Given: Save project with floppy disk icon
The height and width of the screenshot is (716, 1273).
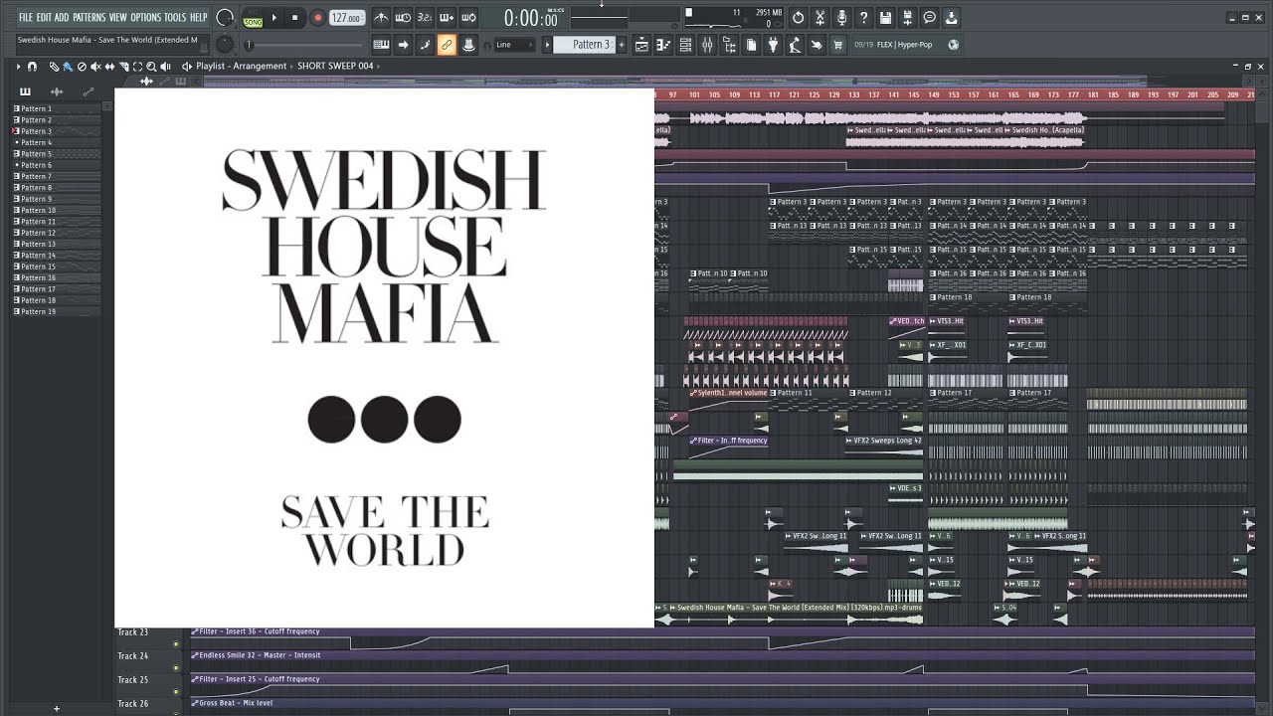Looking at the screenshot, I should point(885,18).
